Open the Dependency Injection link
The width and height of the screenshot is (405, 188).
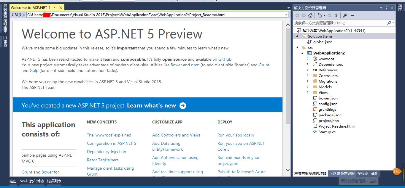pos(107,152)
